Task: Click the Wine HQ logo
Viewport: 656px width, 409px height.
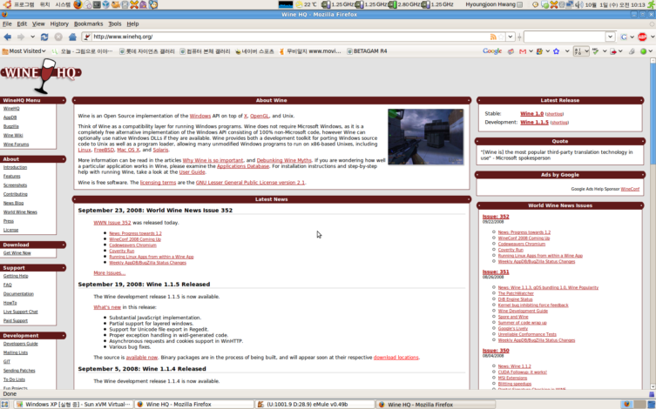Action: click(x=41, y=76)
